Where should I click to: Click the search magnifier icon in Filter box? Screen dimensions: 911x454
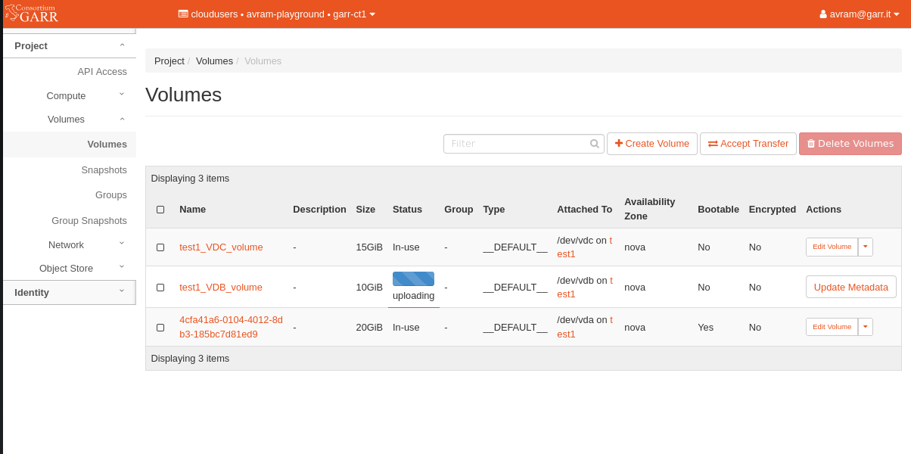[x=595, y=144]
